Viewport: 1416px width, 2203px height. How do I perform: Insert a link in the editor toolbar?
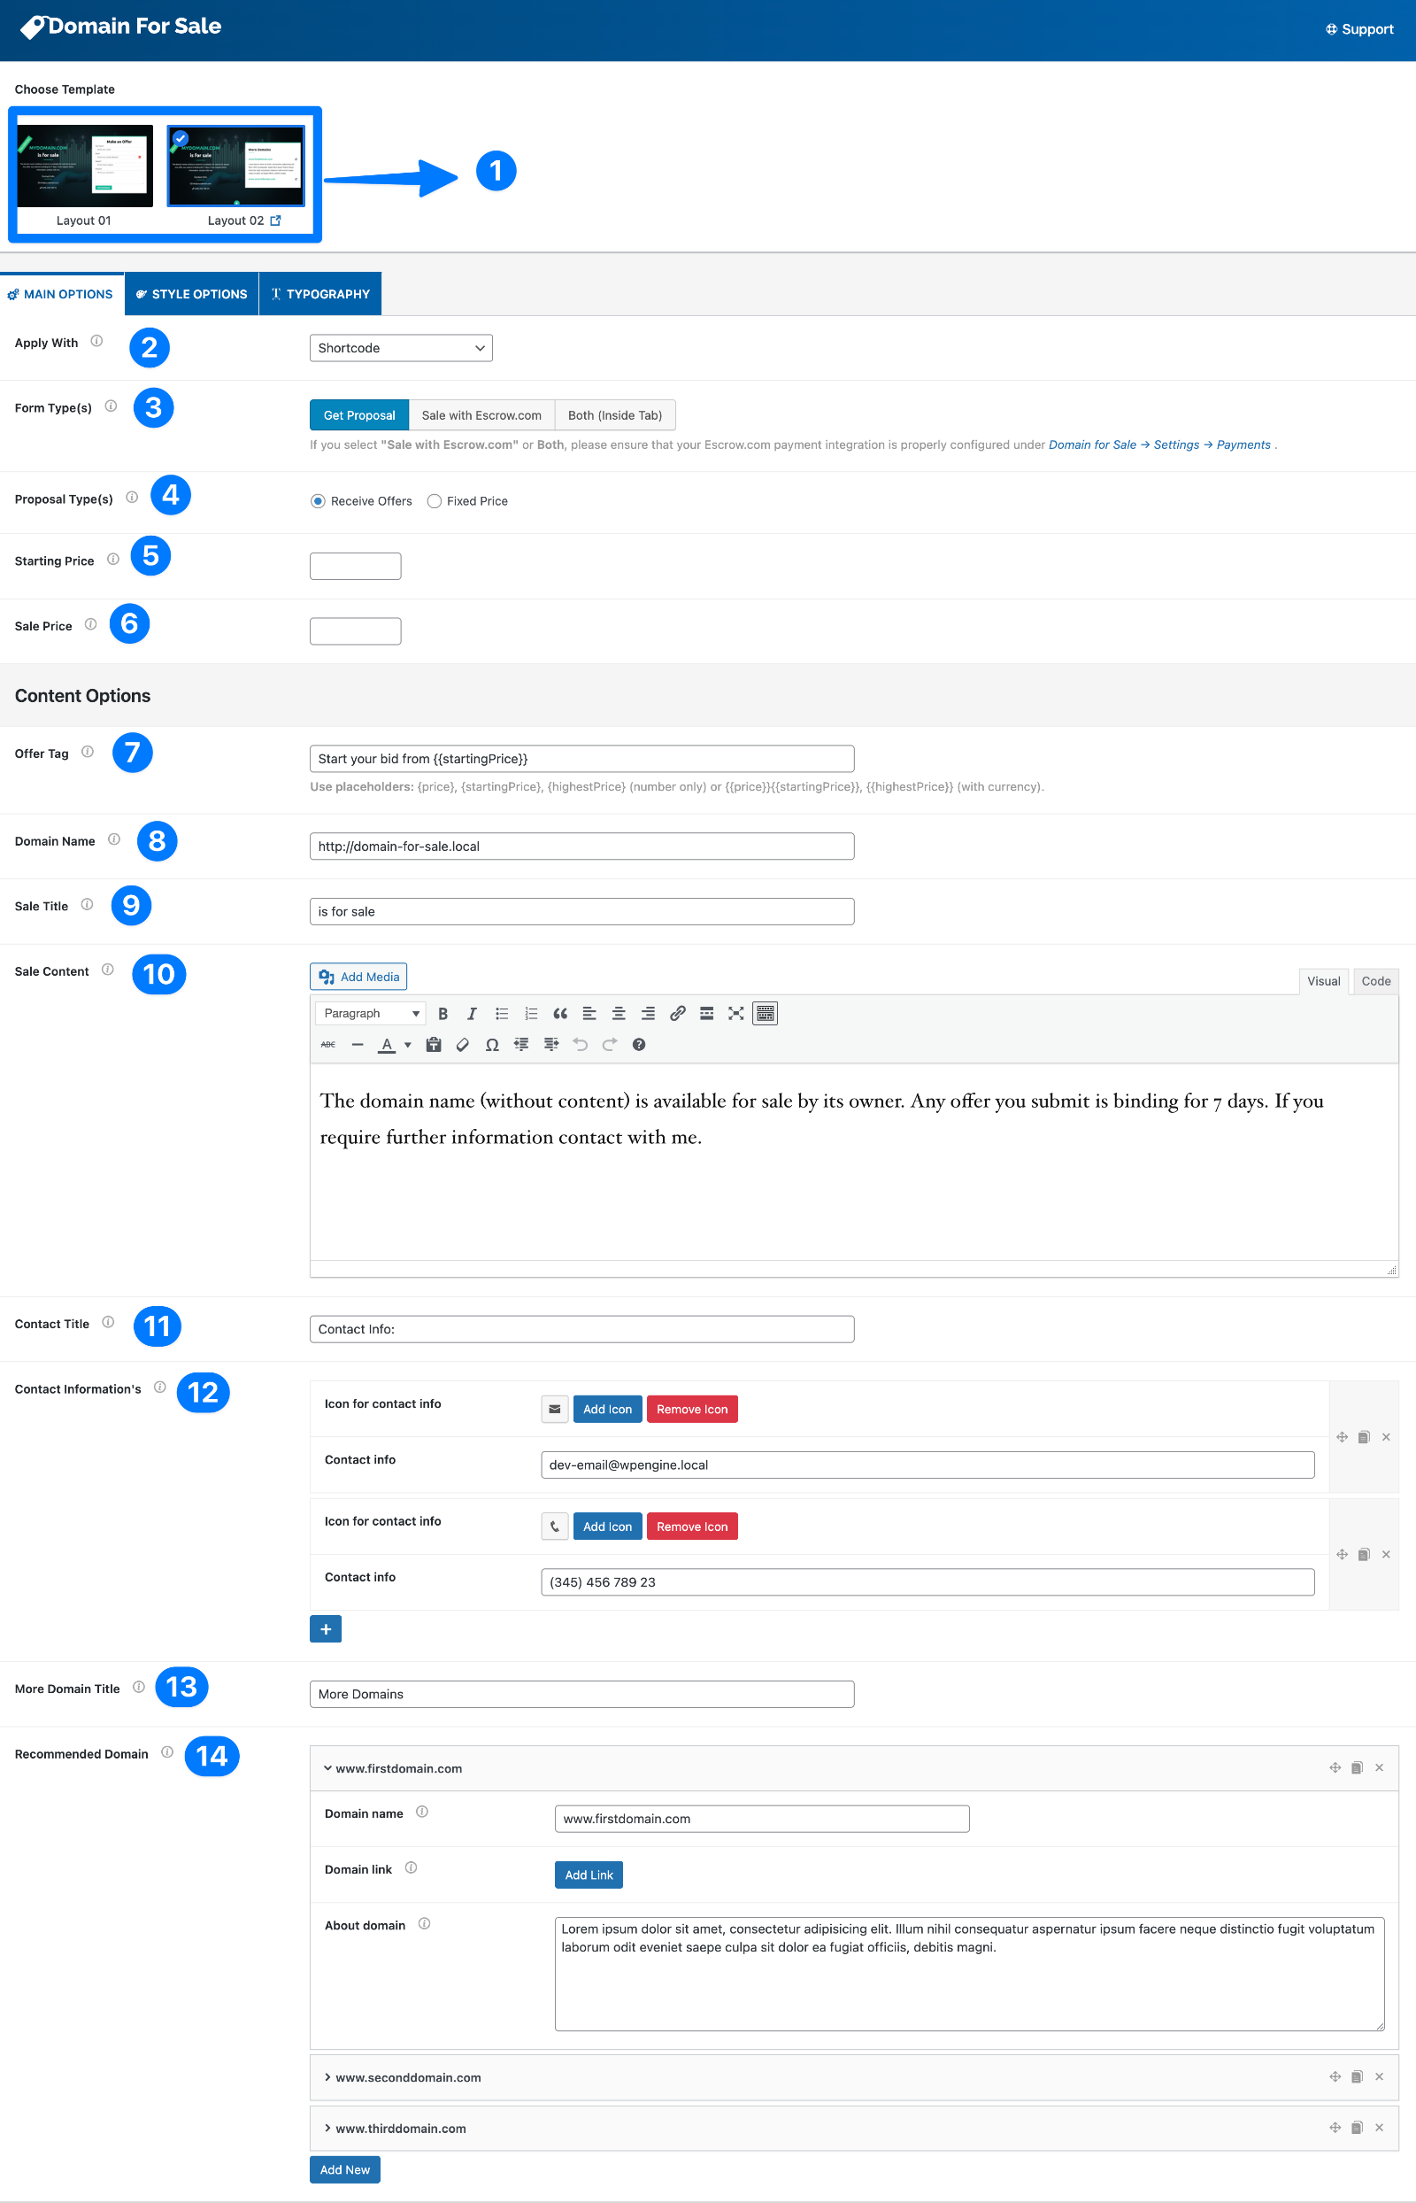[x=678, y=1013]
